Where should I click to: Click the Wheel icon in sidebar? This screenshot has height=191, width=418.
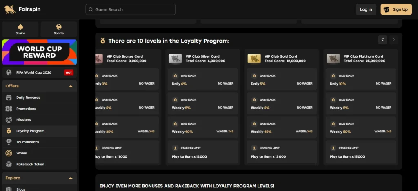(9, 153)
